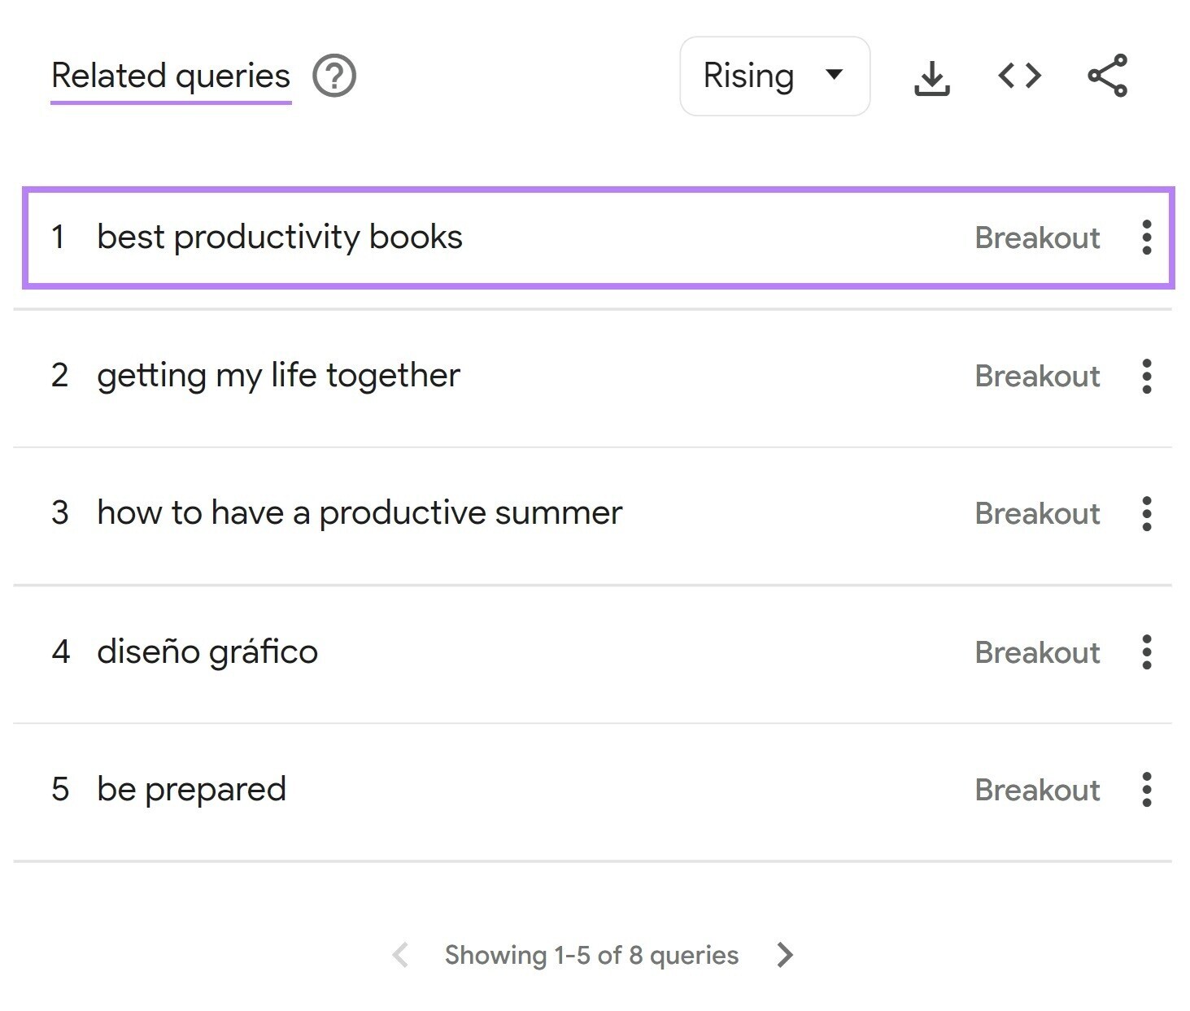Select the query 'diseño gráfico'
This screenshot has width=1190, height=1011.
207,651
